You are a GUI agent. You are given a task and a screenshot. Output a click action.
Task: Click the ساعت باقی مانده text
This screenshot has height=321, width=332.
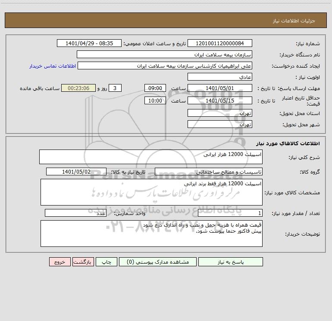point(40,88)
